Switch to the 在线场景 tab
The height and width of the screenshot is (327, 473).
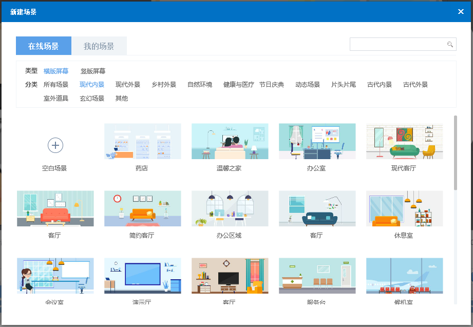44,46
